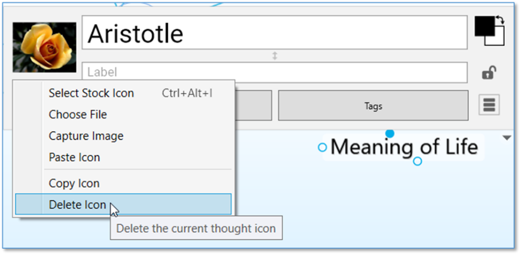The image size is (521, 255).
Task: Click the Tags button
Action: tap(373, 106)
